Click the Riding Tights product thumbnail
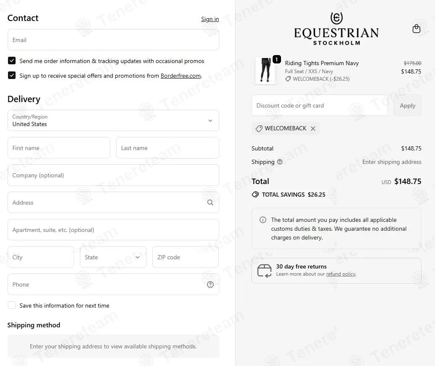The width and height of the screenshot is (435, 366). tap(265, 71)
